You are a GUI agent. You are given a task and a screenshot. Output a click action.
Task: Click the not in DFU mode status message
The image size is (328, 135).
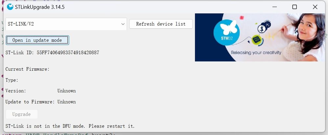pos(70,126)
